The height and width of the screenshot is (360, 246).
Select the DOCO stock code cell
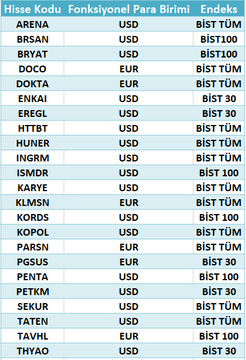[33, 69]
